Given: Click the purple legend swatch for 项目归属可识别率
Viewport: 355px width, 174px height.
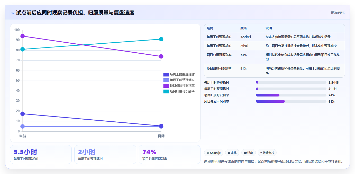Looking at the screenshot, I should pyautogui.click(x=166, y=86).
